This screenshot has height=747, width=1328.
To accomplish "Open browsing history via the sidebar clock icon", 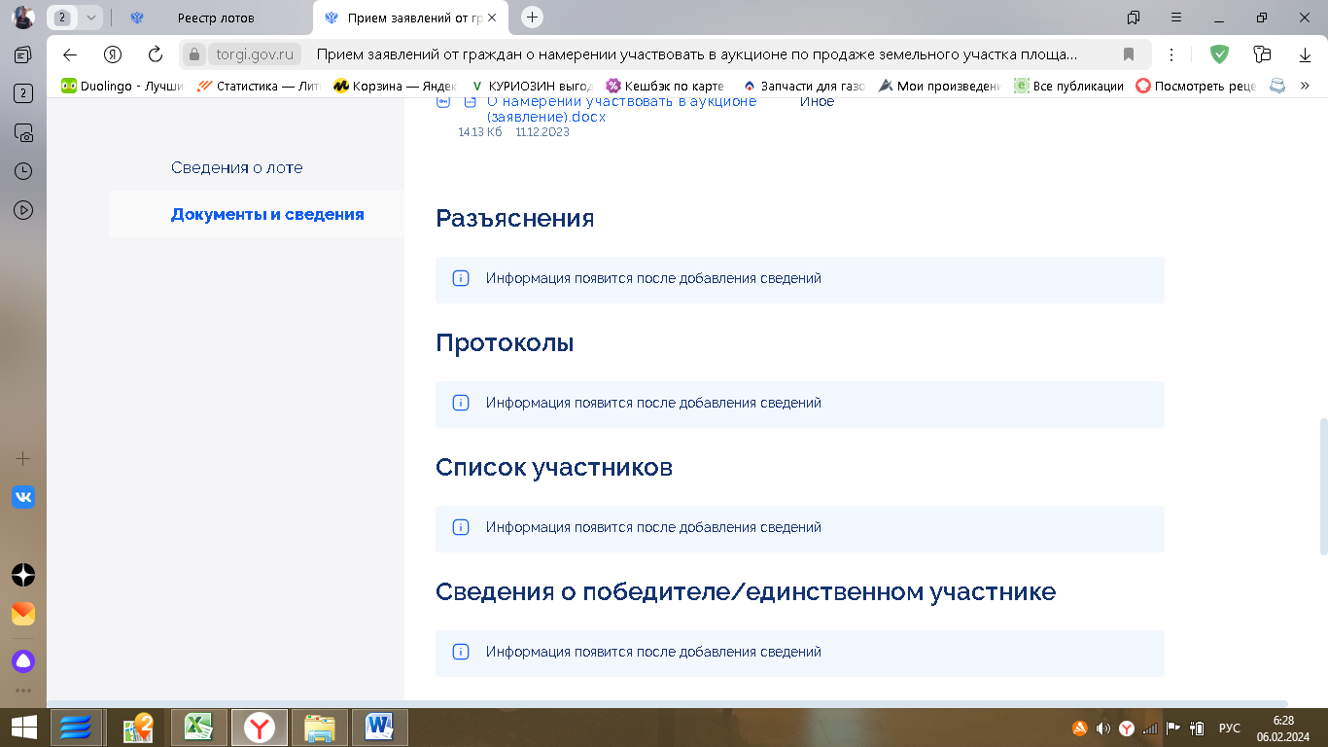I will pos(22,171).
